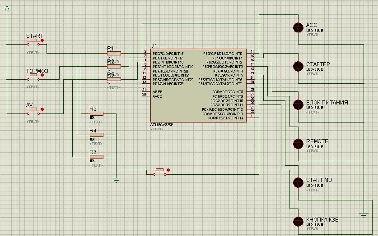378x236 pixels.
Task: Select the power terminal arrow at top left
Action: [7, 10]
